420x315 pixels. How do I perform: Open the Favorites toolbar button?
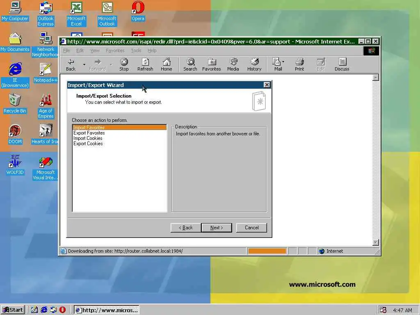point(211,65)
